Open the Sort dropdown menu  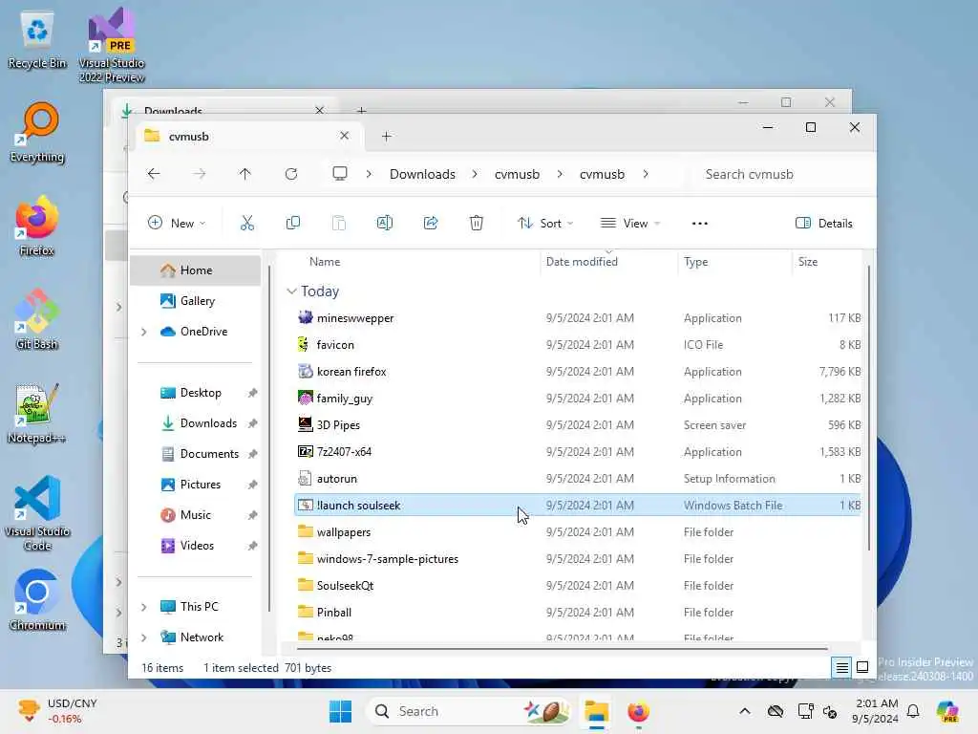545,223
